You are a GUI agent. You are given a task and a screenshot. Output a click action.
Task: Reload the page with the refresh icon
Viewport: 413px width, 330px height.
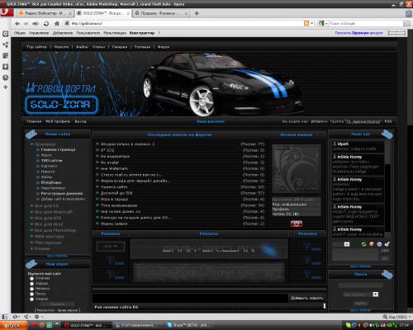(46, 24)
